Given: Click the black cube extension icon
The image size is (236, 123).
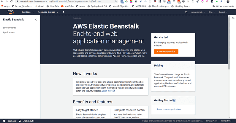Looking at the screenshot, I should [x=183, y=1].
